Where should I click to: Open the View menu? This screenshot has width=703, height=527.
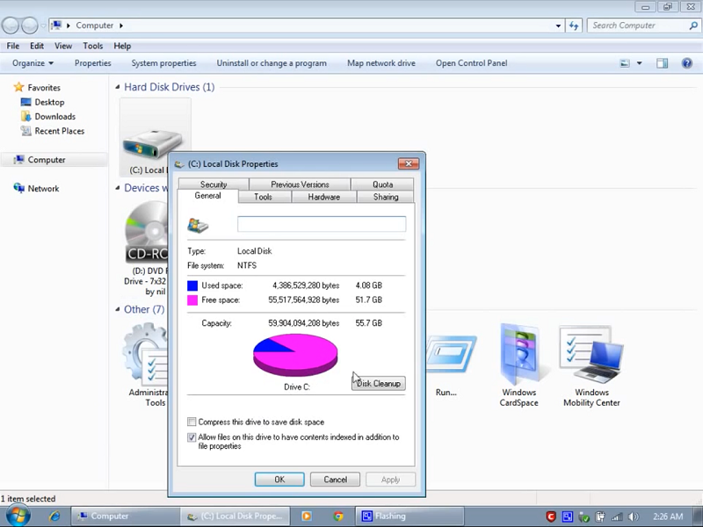(63, 46)
